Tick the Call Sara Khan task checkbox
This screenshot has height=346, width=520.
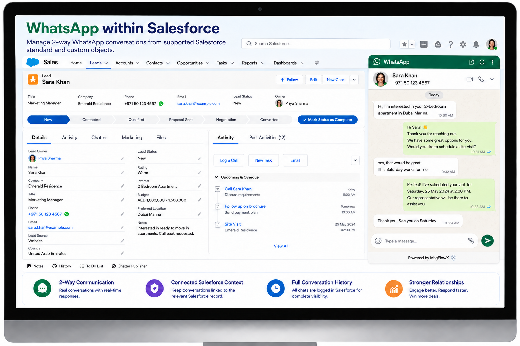tap(218, 189)
